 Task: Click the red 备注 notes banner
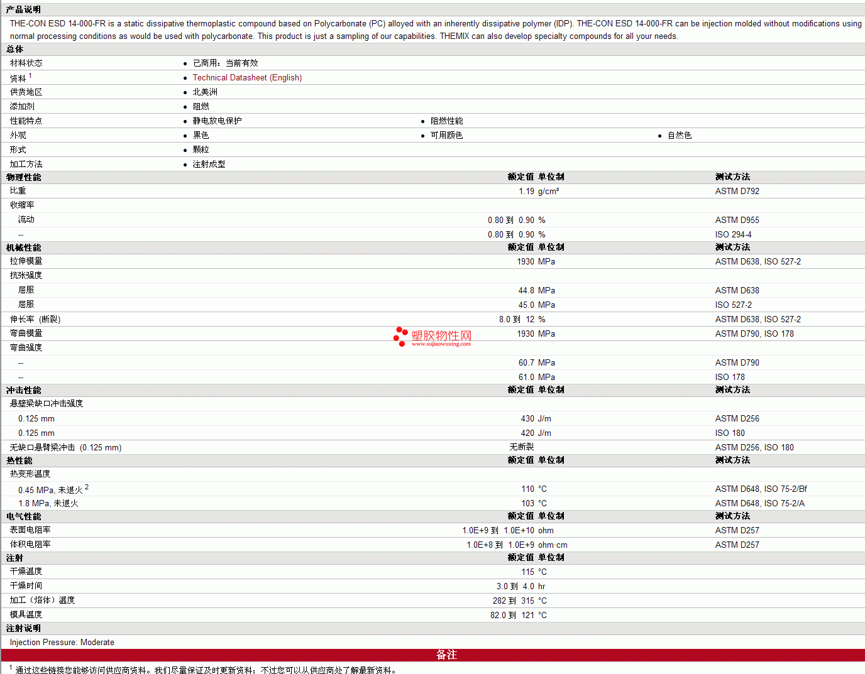click(x=432, y=655)
